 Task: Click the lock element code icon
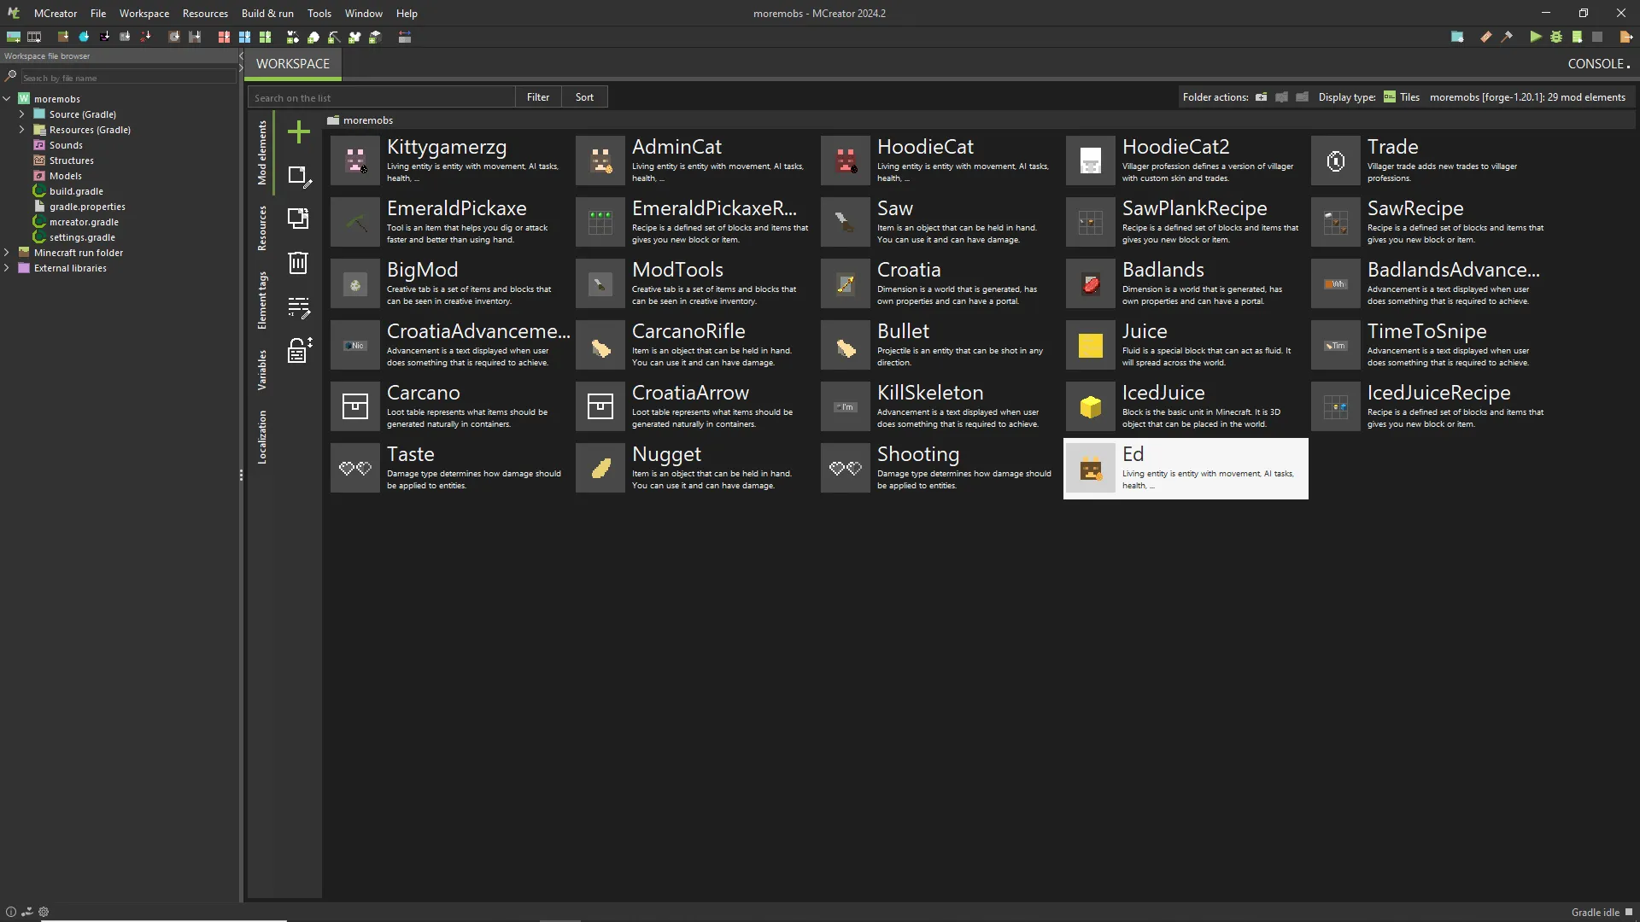pyautogui.click(x=299, y=350)
